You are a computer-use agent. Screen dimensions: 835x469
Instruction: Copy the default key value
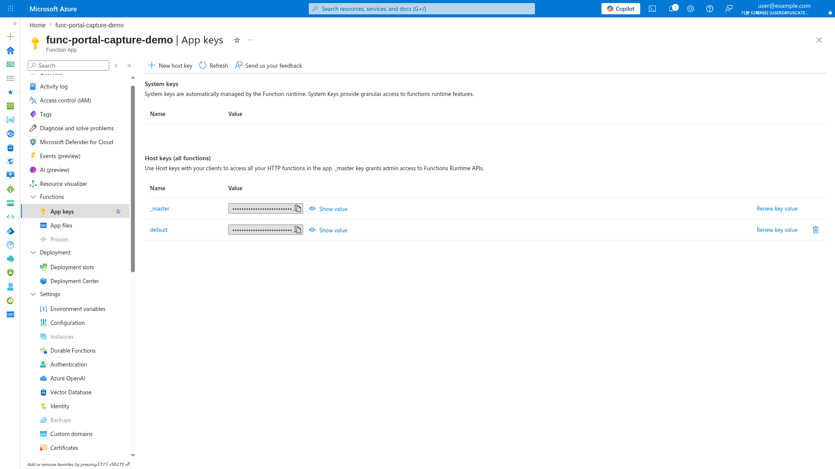point(298,230)
